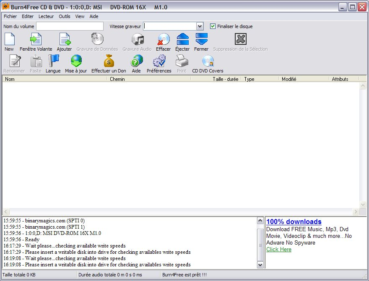Click file list vertical scroll up arrow
369x281 pixels.
point(363,86)
